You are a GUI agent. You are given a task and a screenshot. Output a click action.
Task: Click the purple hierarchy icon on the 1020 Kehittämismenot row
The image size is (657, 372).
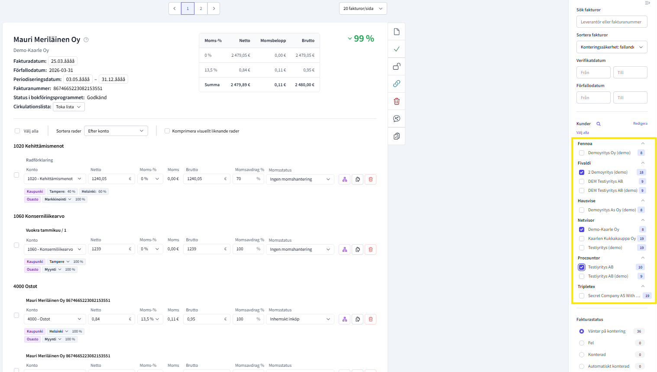point(345,179)
